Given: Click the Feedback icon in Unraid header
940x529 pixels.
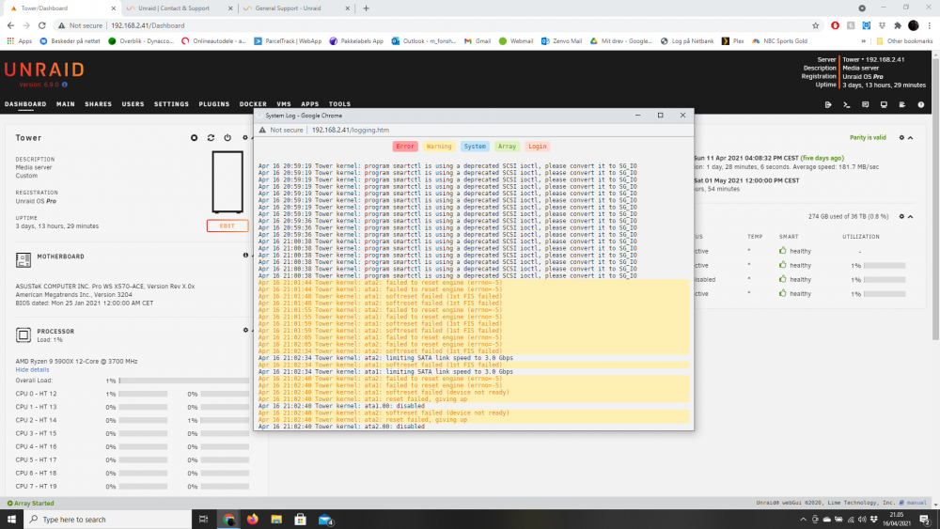Looking at the screenshot, I should tap(865, 105).
